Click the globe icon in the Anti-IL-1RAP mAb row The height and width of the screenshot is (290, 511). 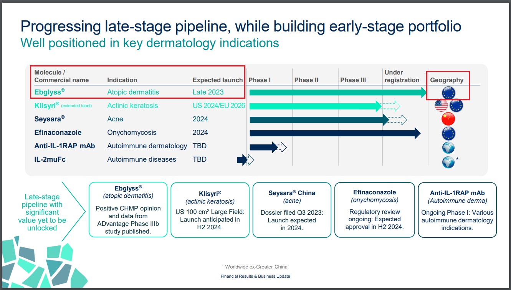(448, 147)
